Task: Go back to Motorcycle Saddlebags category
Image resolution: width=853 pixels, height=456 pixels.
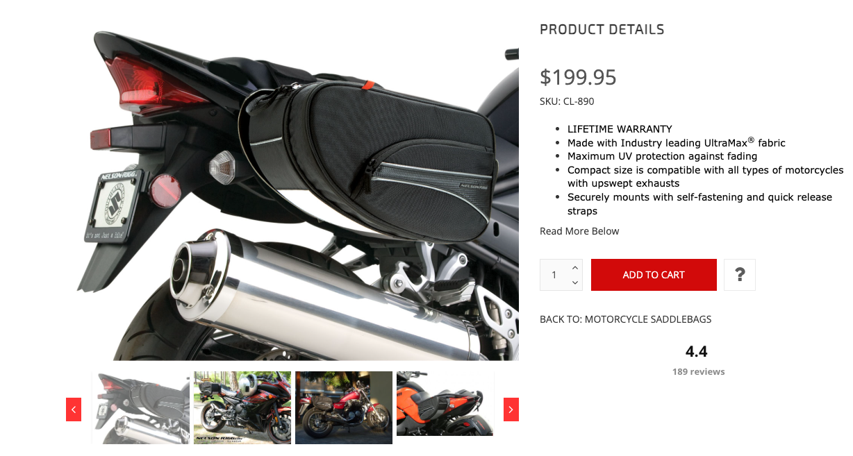Action: tap(626, 319)
